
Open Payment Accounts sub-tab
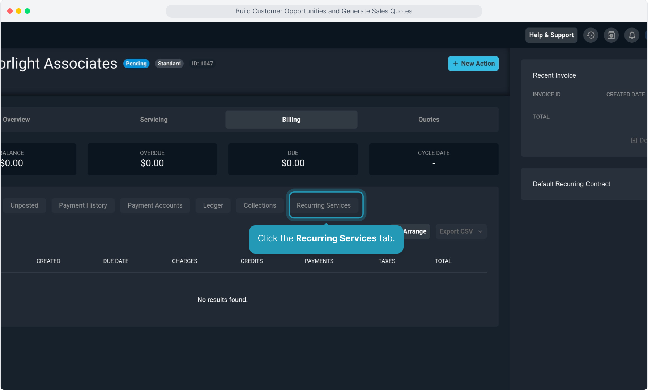click(155, 205)
